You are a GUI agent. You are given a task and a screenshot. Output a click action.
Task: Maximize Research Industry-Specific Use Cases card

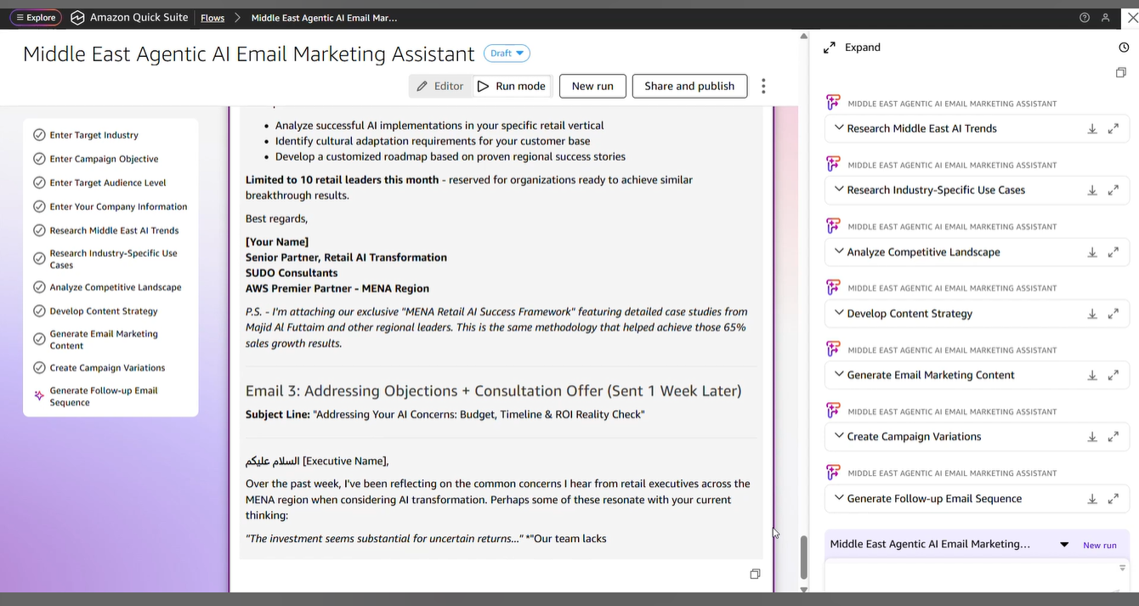coord(1113,190)
